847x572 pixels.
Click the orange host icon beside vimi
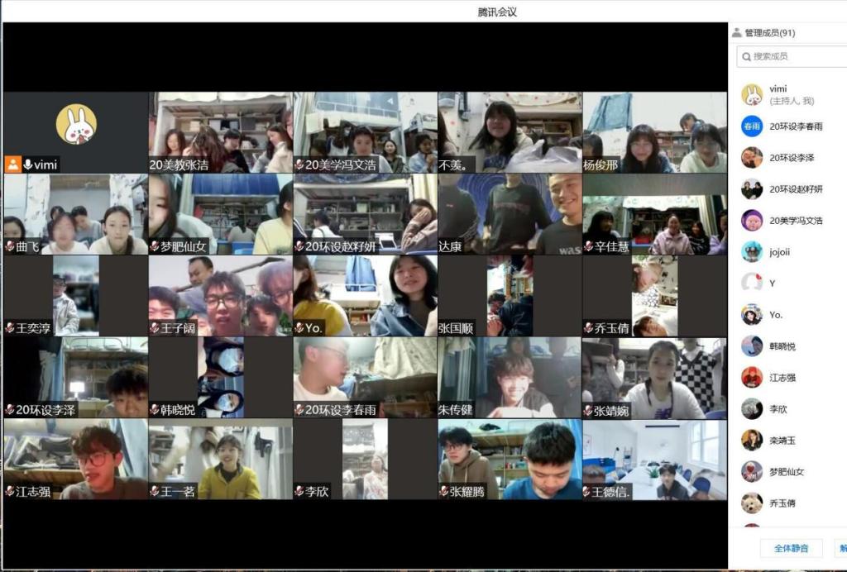tap(12, 164)
